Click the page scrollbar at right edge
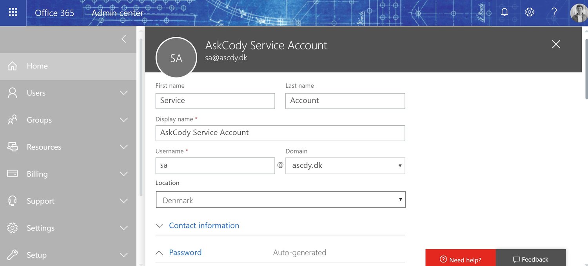 tap(586, 69)
